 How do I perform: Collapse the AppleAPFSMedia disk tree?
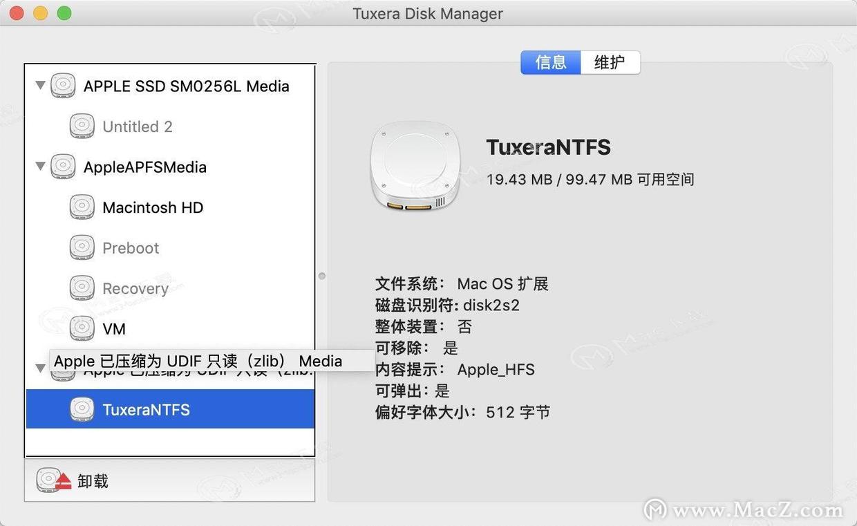[x=40, y=167]
